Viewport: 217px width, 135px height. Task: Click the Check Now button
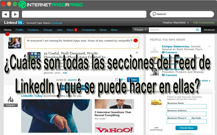point(186,128)
